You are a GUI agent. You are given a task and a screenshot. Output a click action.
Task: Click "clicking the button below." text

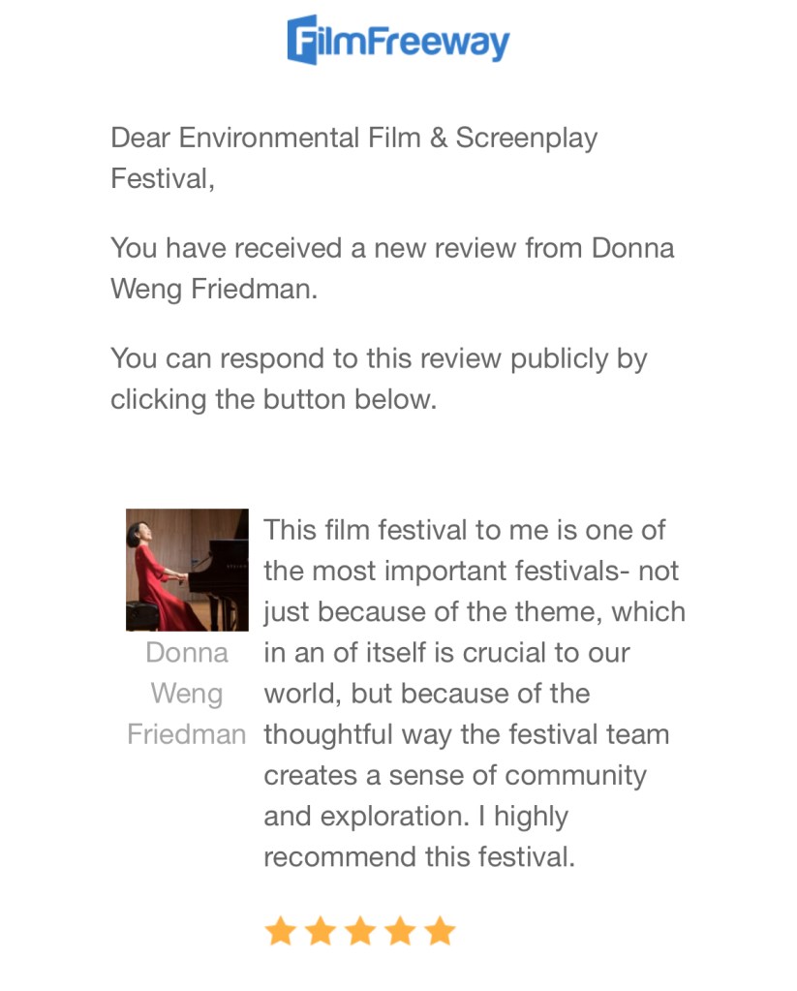coord(274,399)
